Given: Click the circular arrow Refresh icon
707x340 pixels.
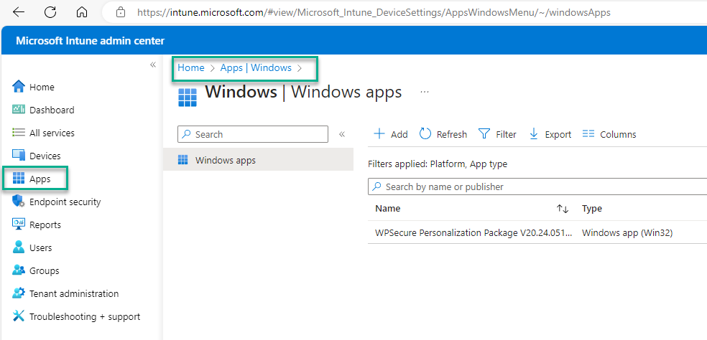Looking at the screenshot, I should click(425, 133).
